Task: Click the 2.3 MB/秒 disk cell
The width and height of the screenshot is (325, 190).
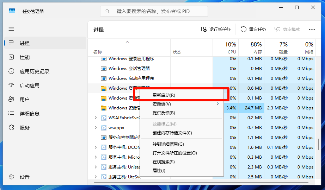Action: tap(277, 108)
